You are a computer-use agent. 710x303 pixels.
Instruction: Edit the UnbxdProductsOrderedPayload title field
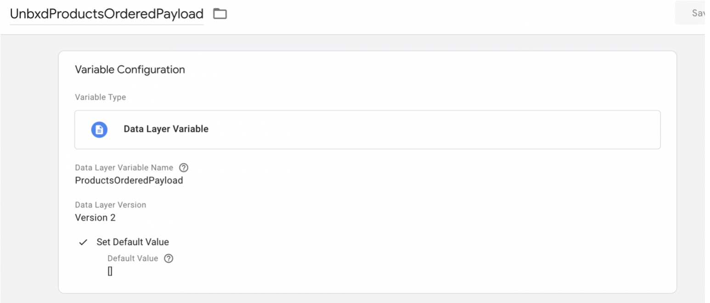coord(107,14)
